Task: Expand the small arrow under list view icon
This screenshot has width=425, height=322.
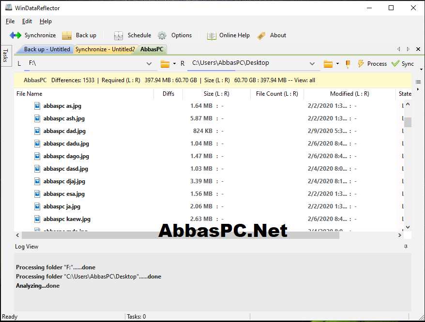Action: click(x=418, y=89)
